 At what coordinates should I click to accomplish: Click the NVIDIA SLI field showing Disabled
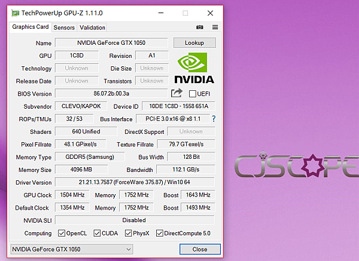[x=135, y=220]
